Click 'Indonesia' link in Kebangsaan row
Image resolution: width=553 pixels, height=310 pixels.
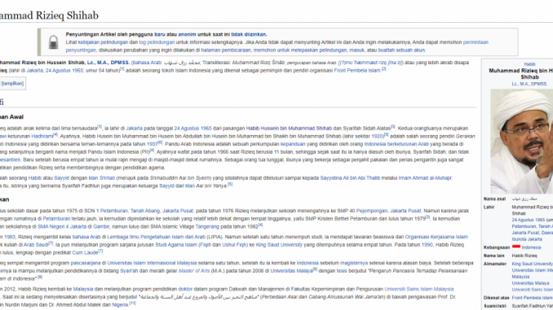tap(531, 247)
